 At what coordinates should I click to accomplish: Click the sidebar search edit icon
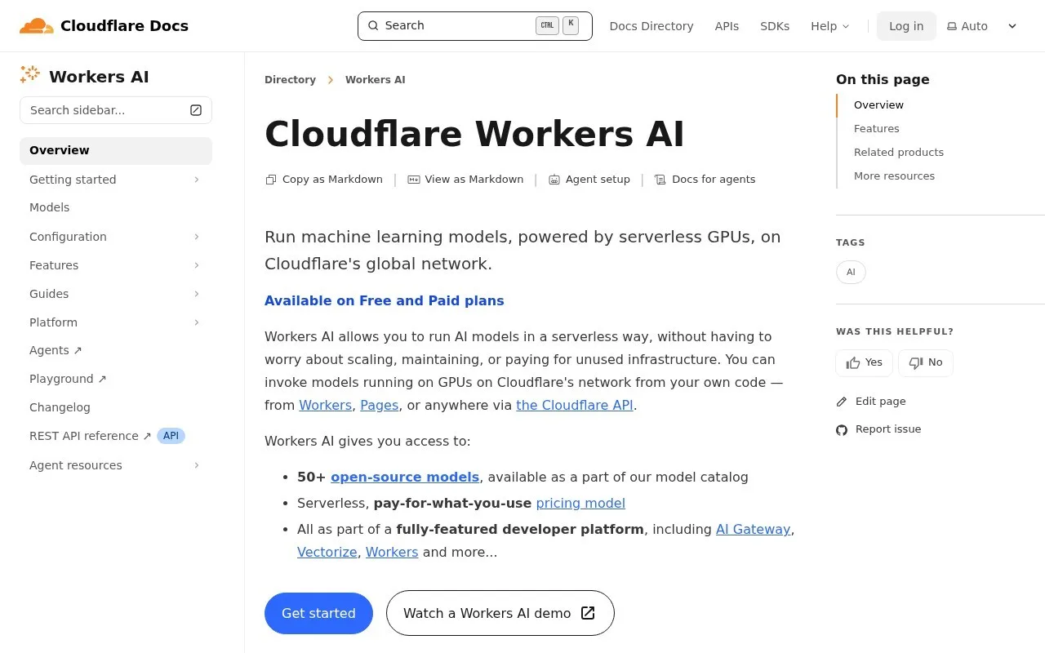pyautogui.click(x=196, y=110)
